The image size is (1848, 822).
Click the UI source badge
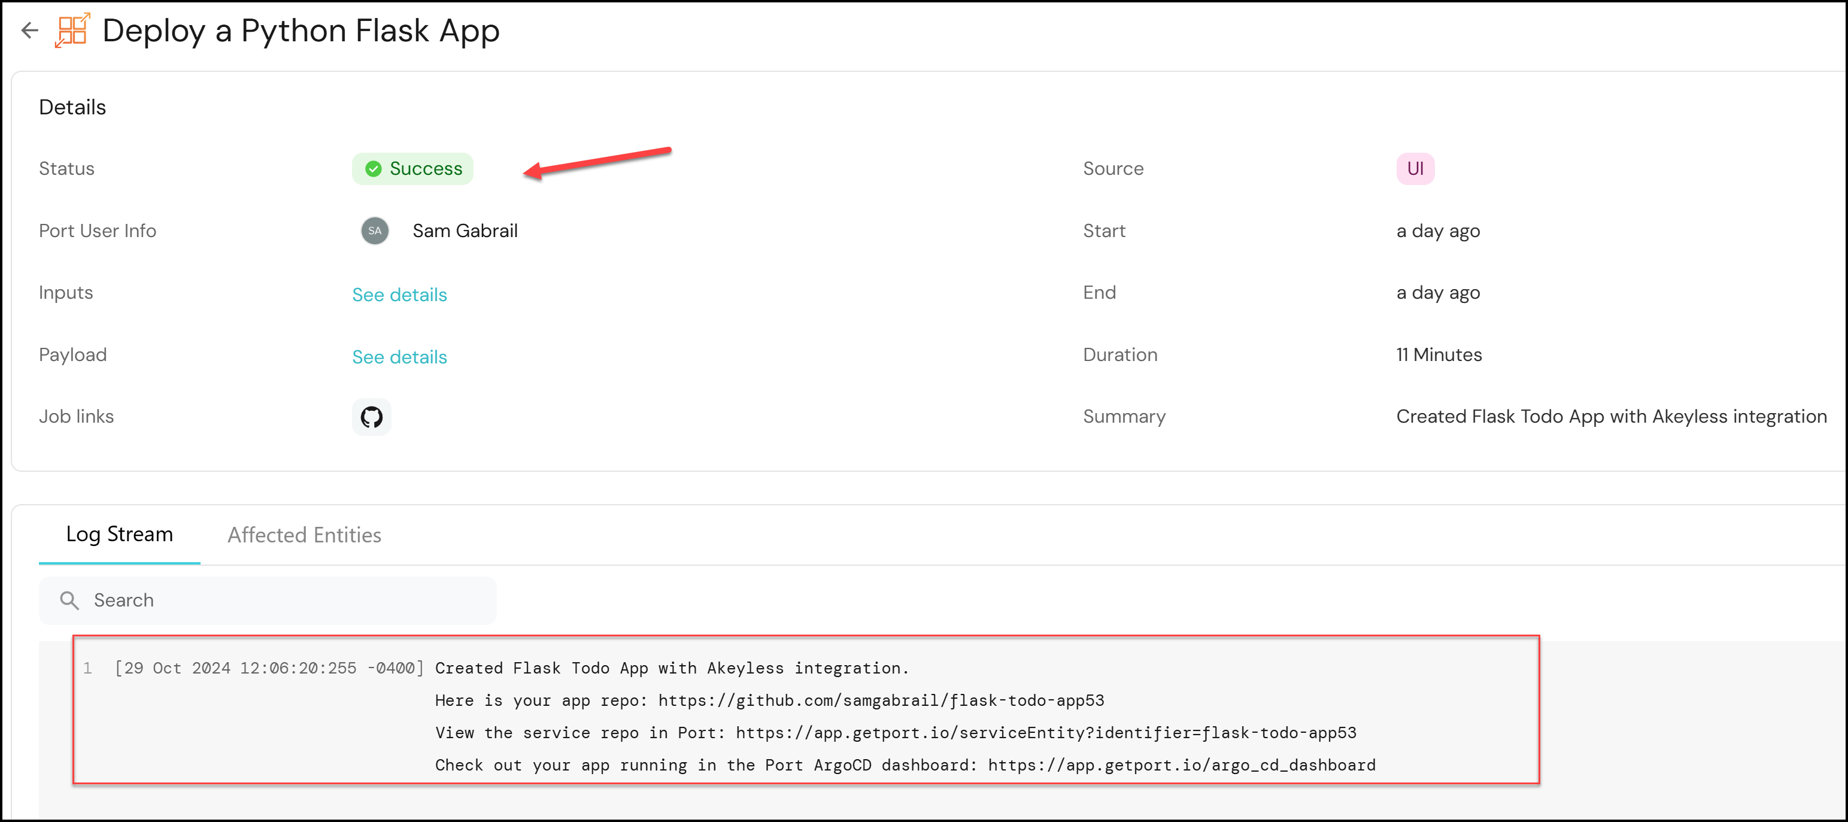click(x=1415, y=169)
